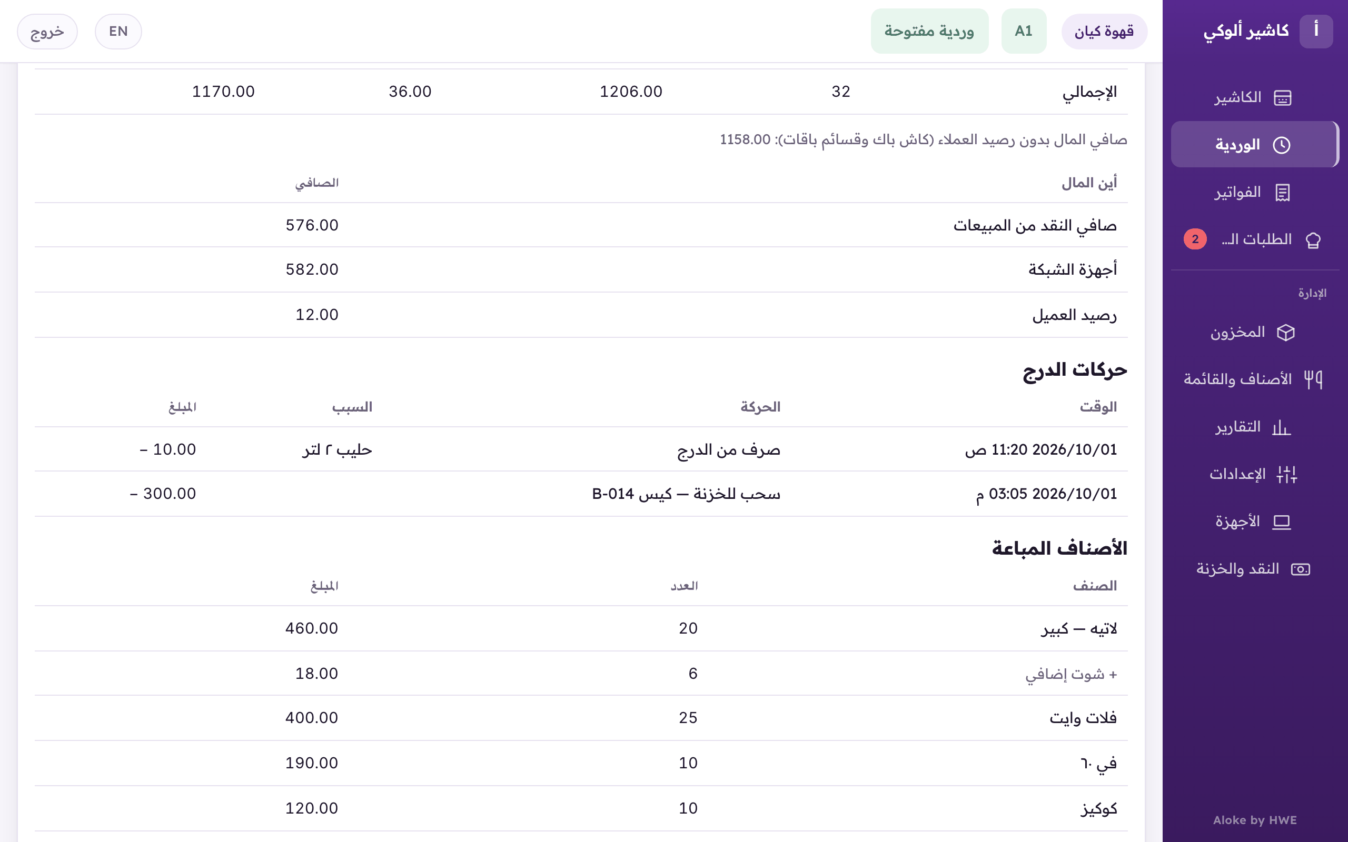The image size is (1348, 842).
Task: Open the التقارير bar chart icon
Action: tap(1282, 427)
